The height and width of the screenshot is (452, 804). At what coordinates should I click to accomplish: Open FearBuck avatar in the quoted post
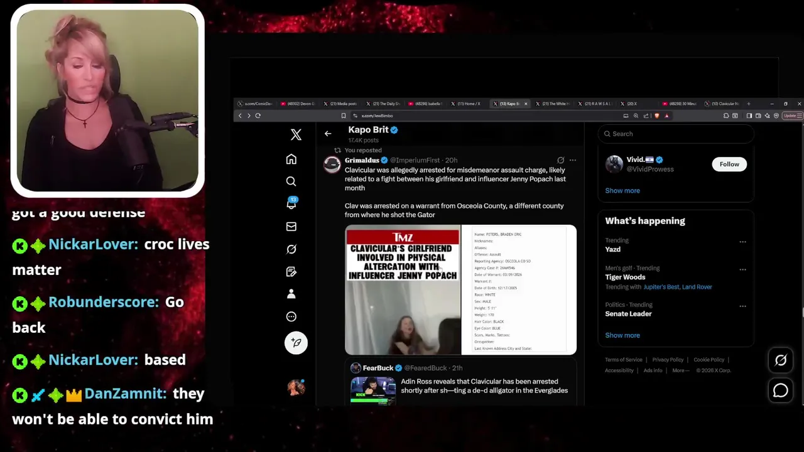(356, 368)
